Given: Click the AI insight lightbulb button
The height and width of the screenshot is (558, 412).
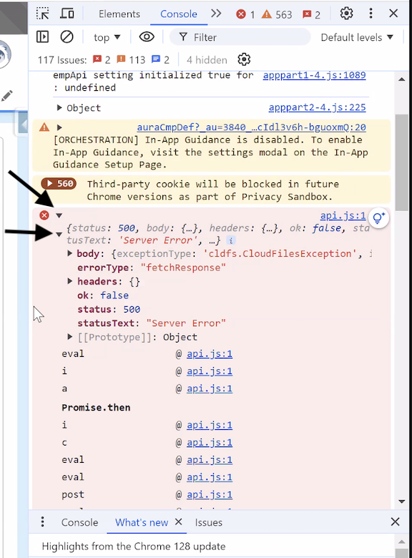Looking at the screenshot, I should [378, 217].
